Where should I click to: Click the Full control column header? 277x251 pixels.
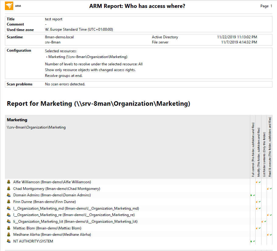[x=253, y=150]
